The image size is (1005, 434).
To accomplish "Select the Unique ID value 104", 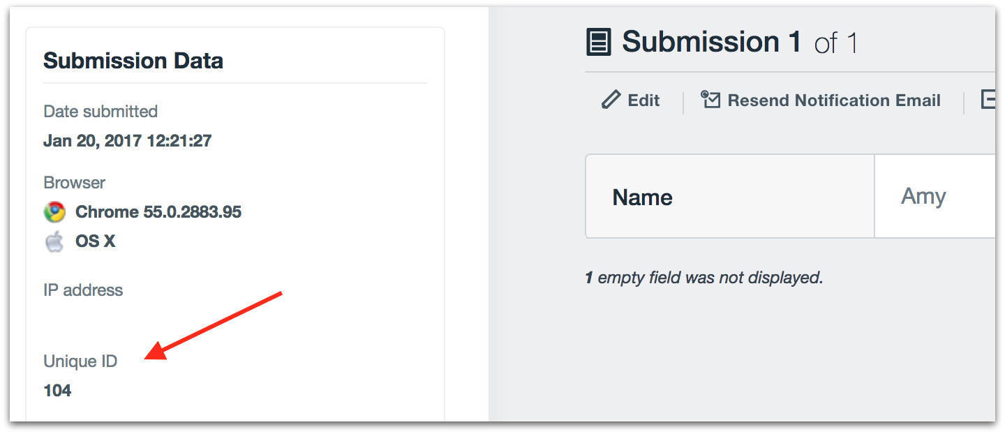I will pos(57,391).
